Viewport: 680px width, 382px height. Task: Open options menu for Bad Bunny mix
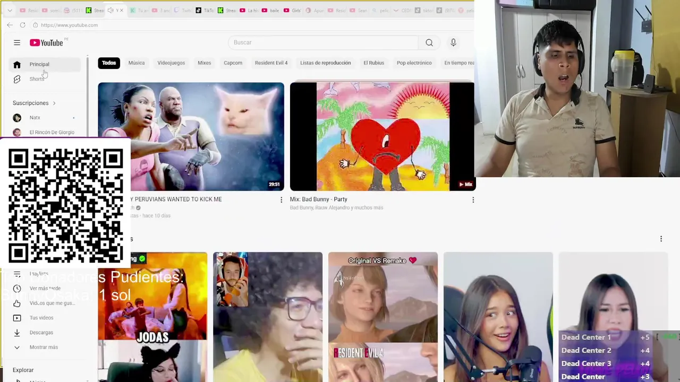pyautogui.click(x=473, y=200)
